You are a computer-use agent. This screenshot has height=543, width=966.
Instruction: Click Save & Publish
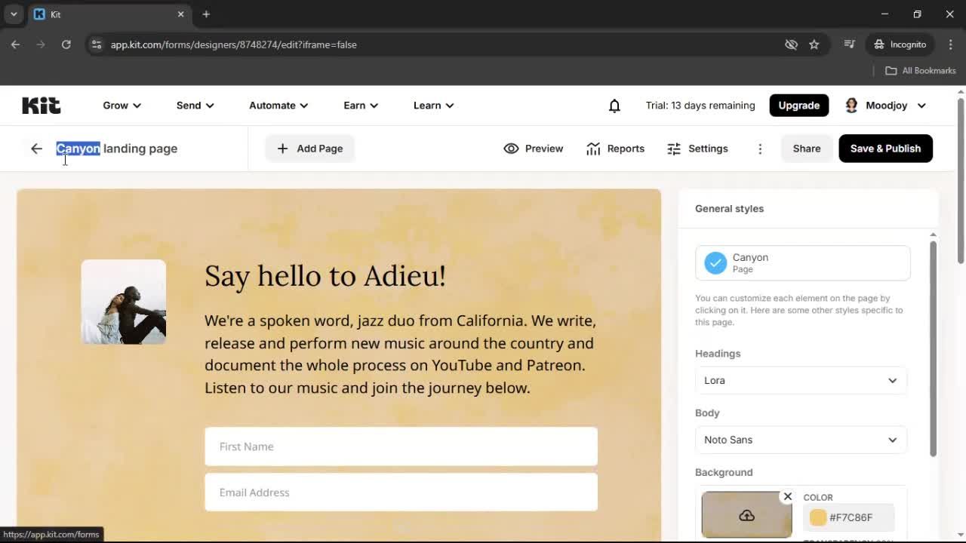885,149
